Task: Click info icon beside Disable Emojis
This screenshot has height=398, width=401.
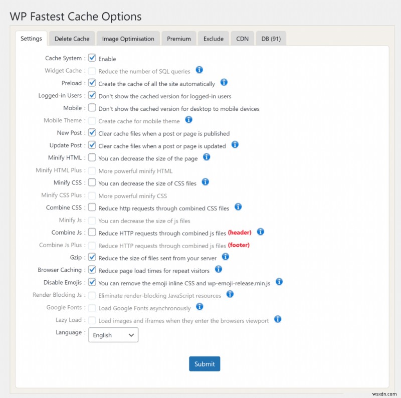Action: coord(279,282)
